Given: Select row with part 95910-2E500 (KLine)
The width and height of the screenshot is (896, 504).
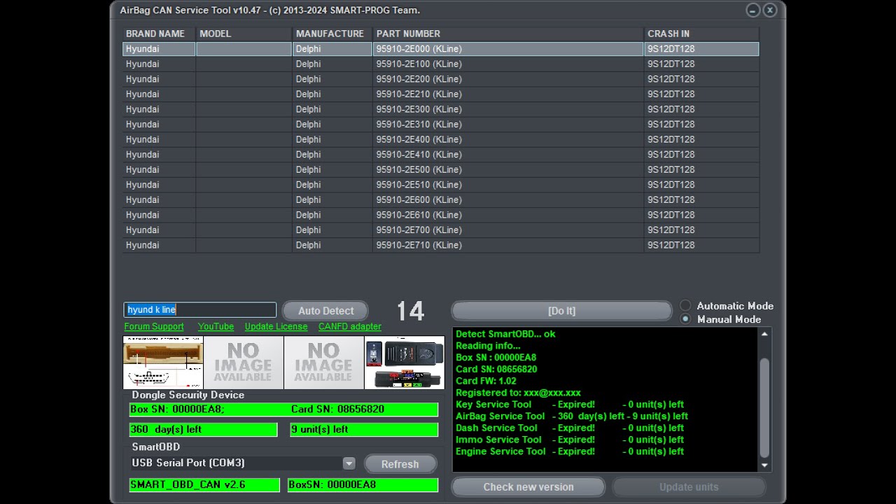Looking at the screenshot, I should tap(441, 170).
